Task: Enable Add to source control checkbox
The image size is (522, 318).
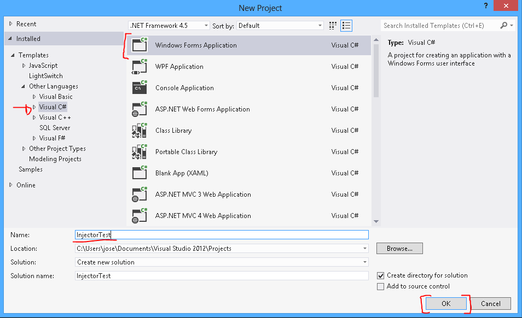Action: pos(381,286)
